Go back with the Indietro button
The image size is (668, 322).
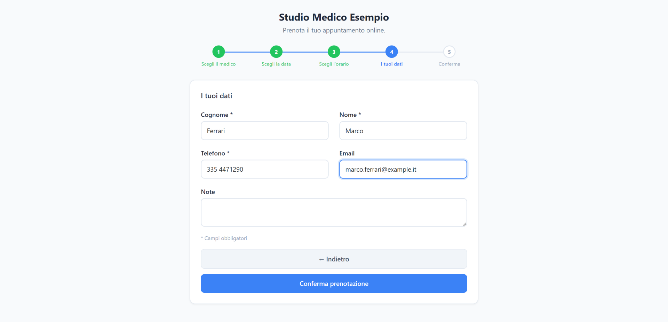[334, 259]
